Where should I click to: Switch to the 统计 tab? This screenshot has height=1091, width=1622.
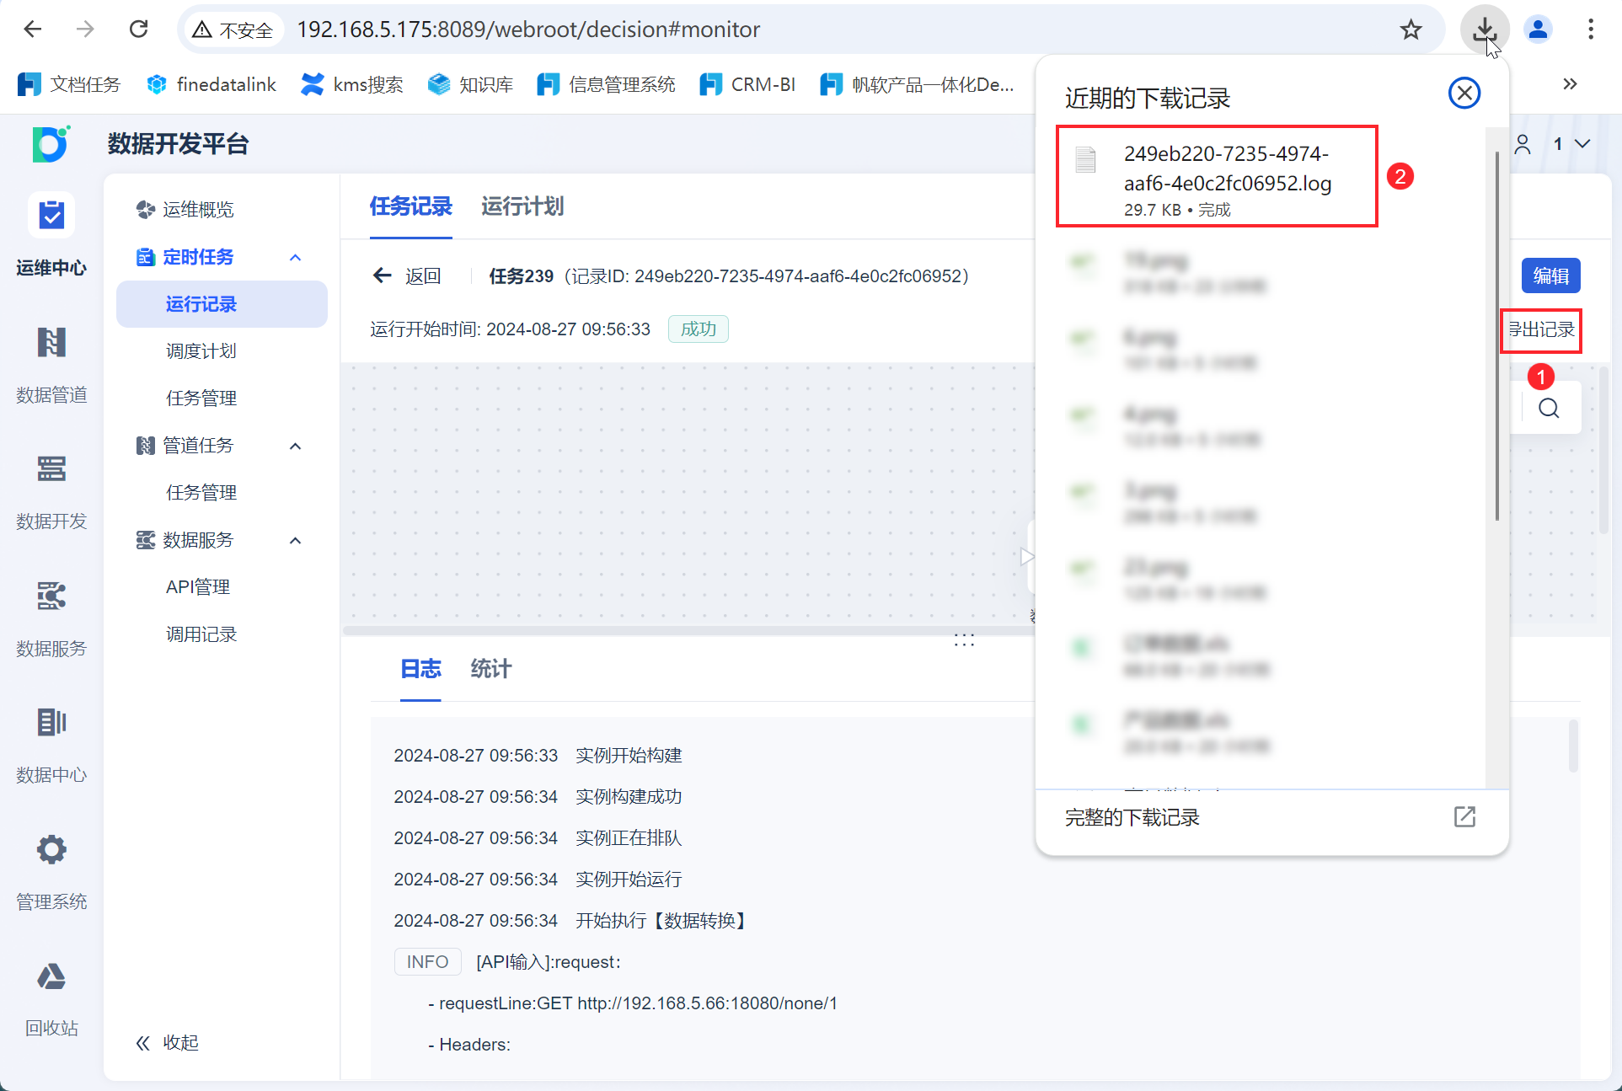tap(490, 669)
